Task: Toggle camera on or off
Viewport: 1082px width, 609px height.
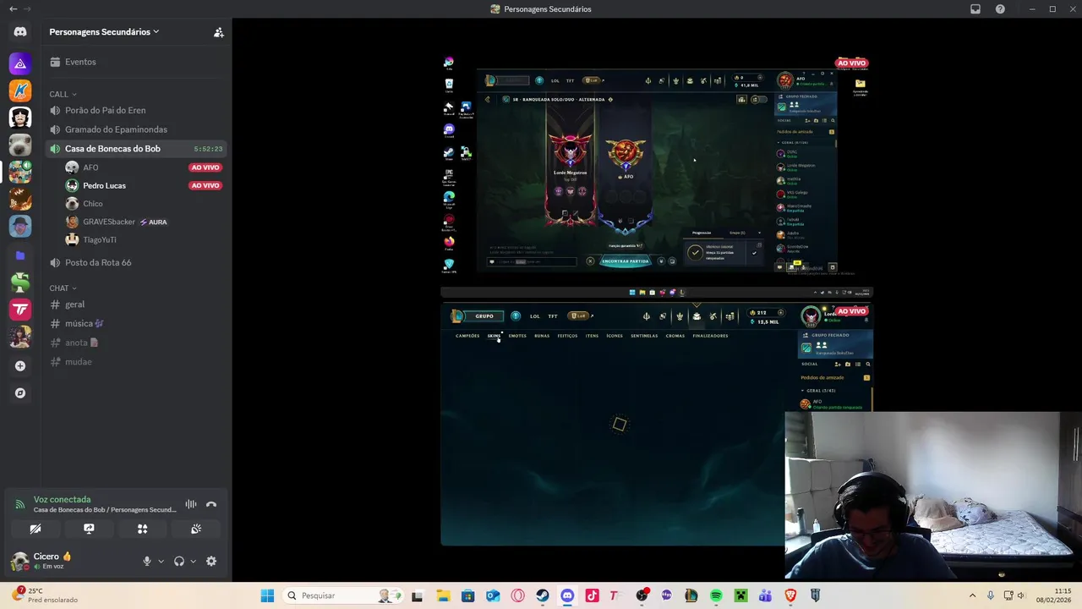Action: tap(36, 529)
